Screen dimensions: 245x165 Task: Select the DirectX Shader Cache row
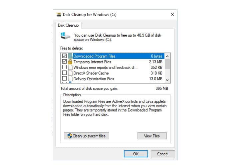pyautogui.click(x=113, y=73)
